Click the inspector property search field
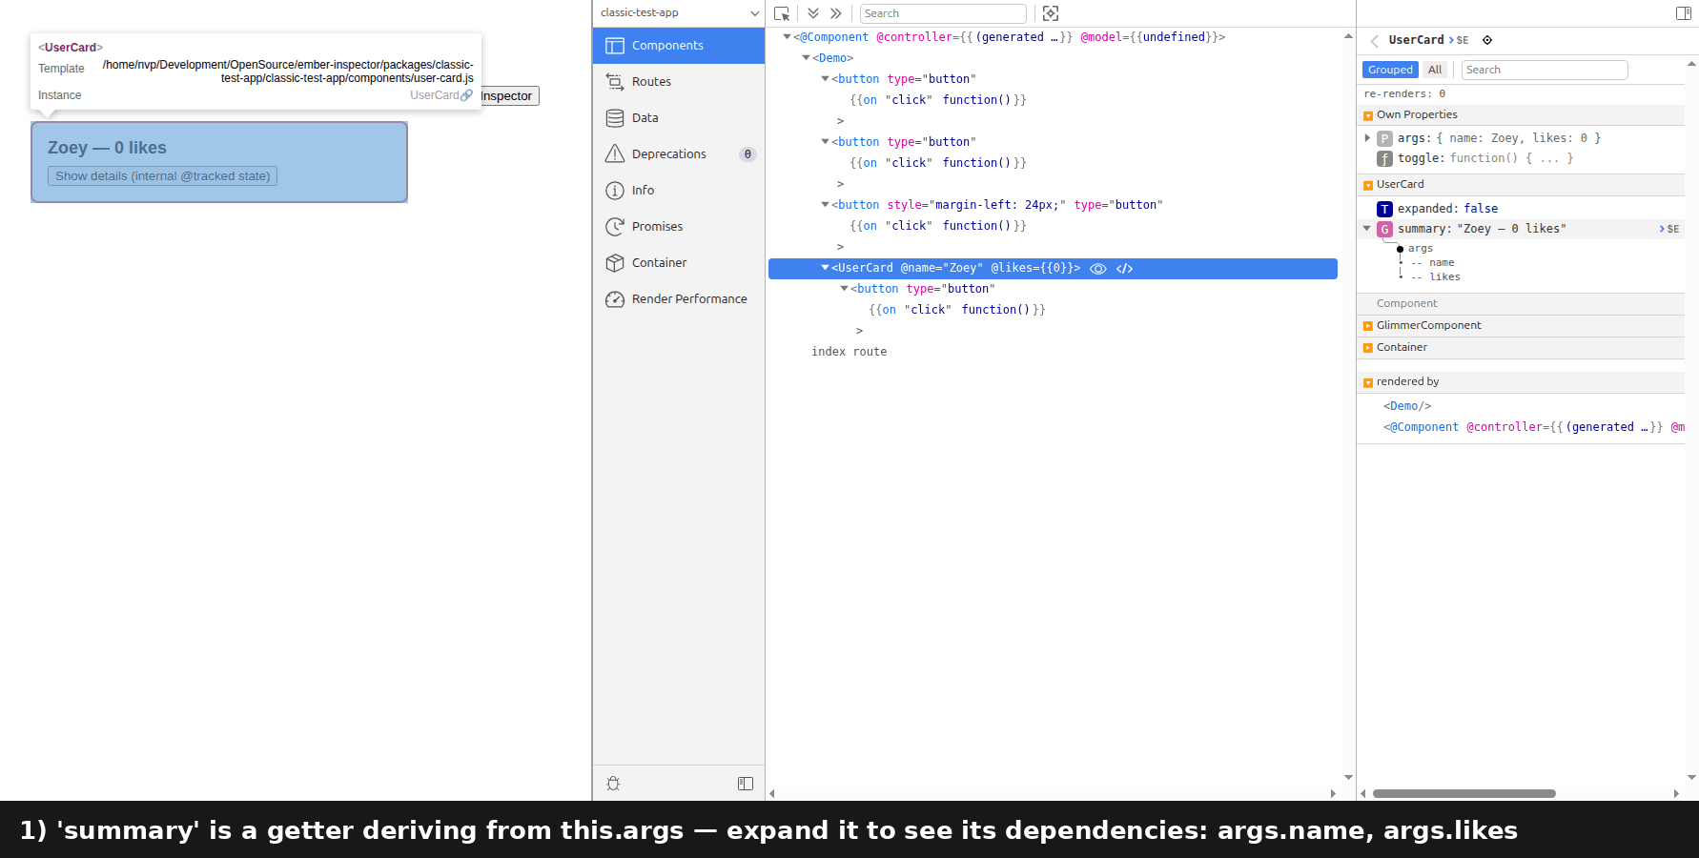The height and width of the screenshot is (858, 1699). (1545, 70)
